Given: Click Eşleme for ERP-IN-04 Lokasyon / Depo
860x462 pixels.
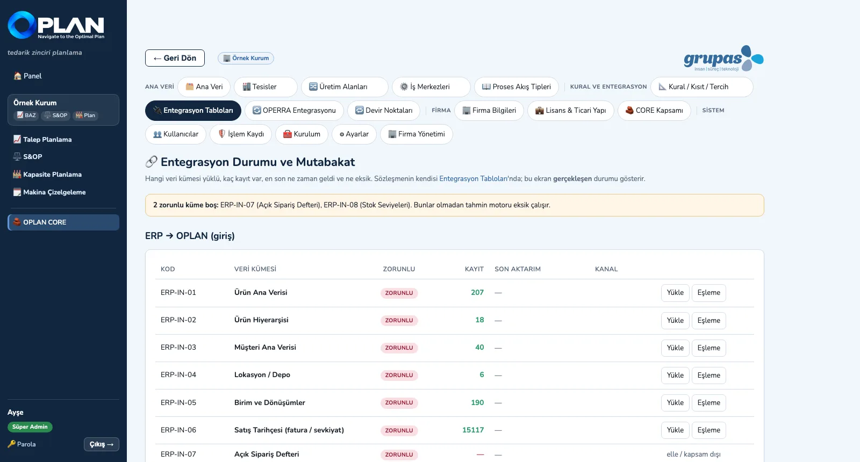Looking at the screenshot, I should click(x=709, y=376).
